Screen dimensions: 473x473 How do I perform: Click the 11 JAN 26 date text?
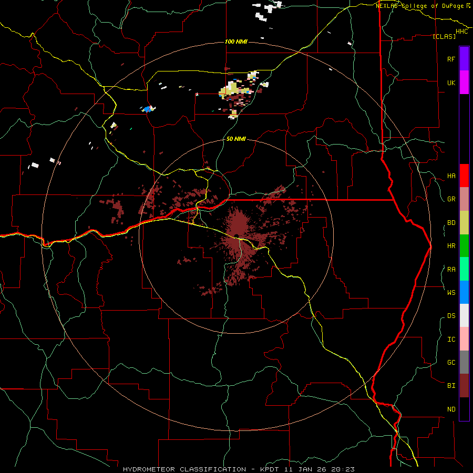pos(305,469)
